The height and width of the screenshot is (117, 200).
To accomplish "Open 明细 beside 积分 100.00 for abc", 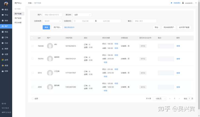I will point(116,44).
